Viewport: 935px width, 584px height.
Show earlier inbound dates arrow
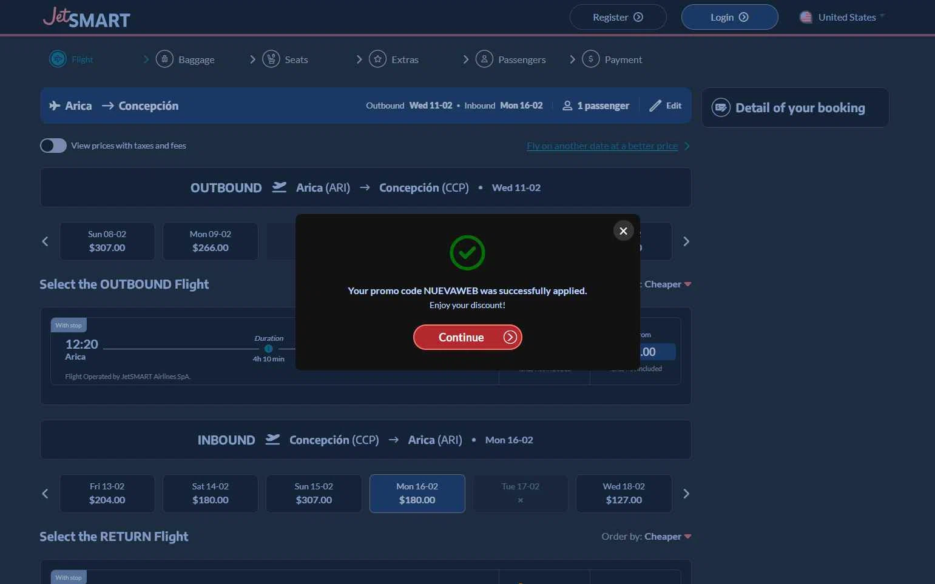click(45, 494)
